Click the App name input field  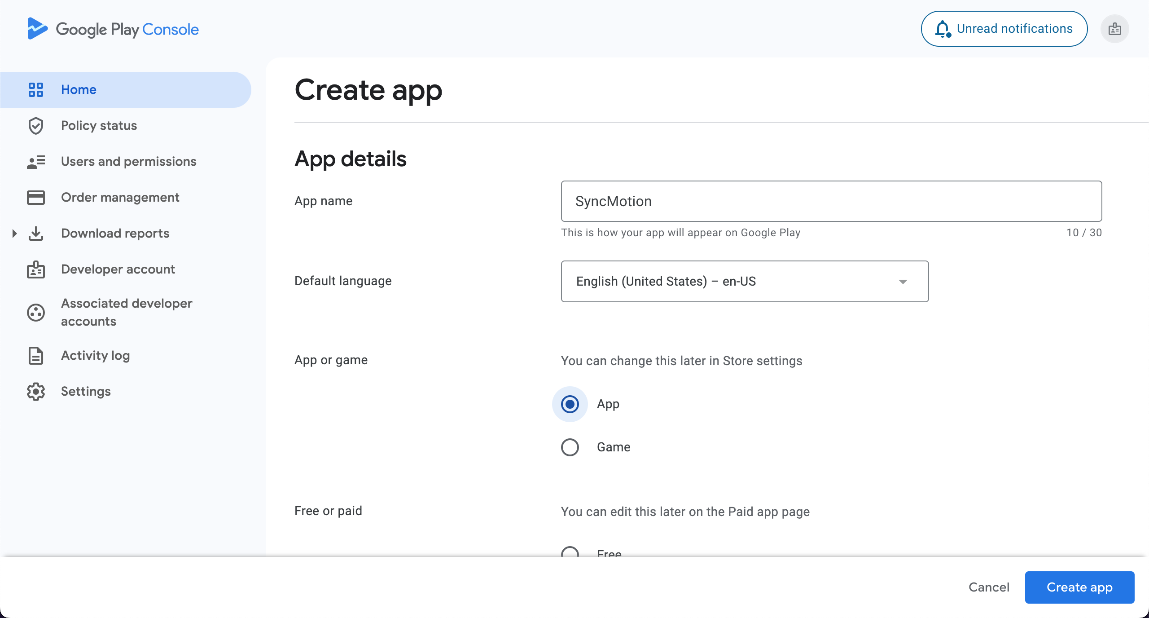[831, 201]
